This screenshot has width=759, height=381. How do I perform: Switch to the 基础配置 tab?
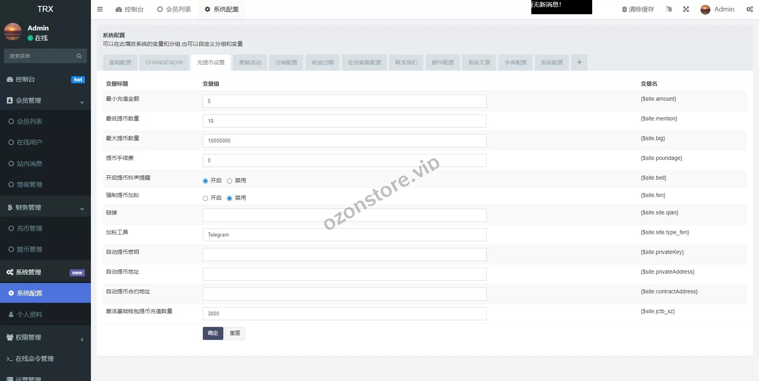pyautogui.click(x=120, y=62)
